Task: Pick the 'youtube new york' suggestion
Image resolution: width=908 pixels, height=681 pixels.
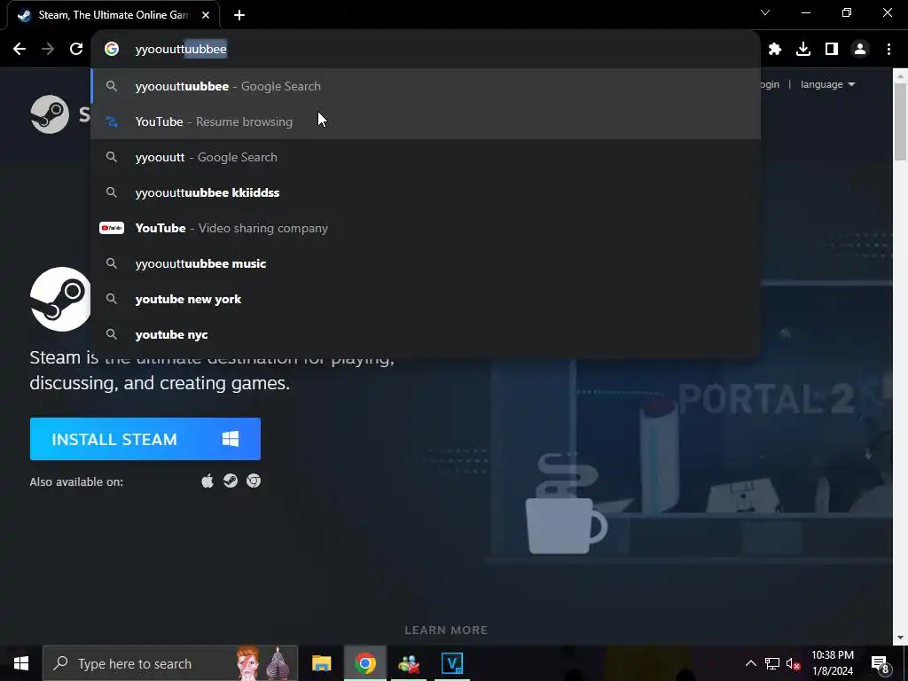Action: coord(426,300)
